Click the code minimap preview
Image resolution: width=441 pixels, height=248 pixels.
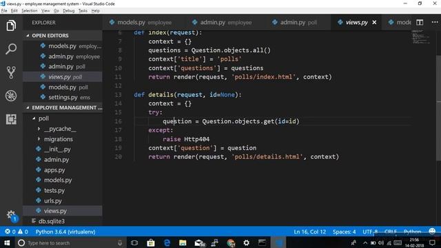(x=421, y=37)
